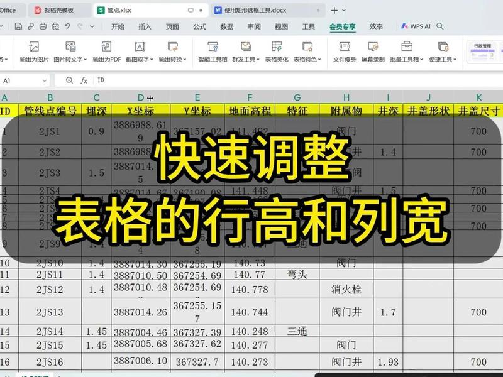
Task: Click header cell 地面高程
Action: click(250, 111)
